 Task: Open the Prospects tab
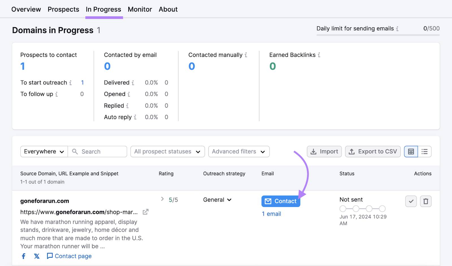(x=63, y=9)
